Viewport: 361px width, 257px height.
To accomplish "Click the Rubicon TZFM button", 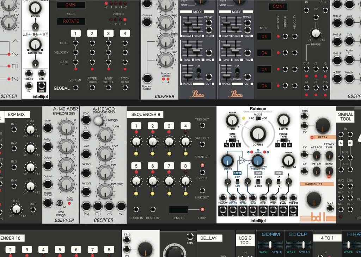I will point(237,173).
